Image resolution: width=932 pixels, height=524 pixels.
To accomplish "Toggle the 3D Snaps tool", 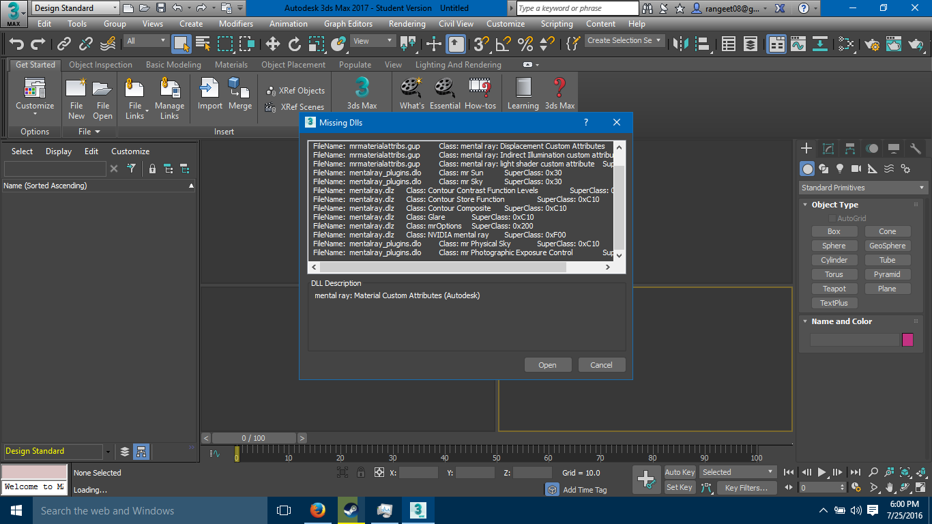I will (x=482, y=44).
